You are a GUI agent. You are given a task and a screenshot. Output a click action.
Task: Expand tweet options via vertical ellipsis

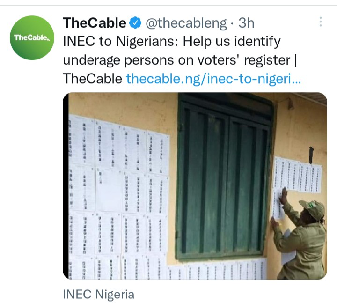[x=320, y=22]
